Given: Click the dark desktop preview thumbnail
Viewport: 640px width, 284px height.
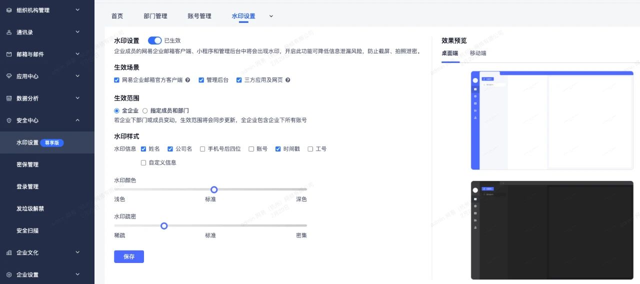Looking at the screenshot, I should pyautogui.click(x=552, y=230).
